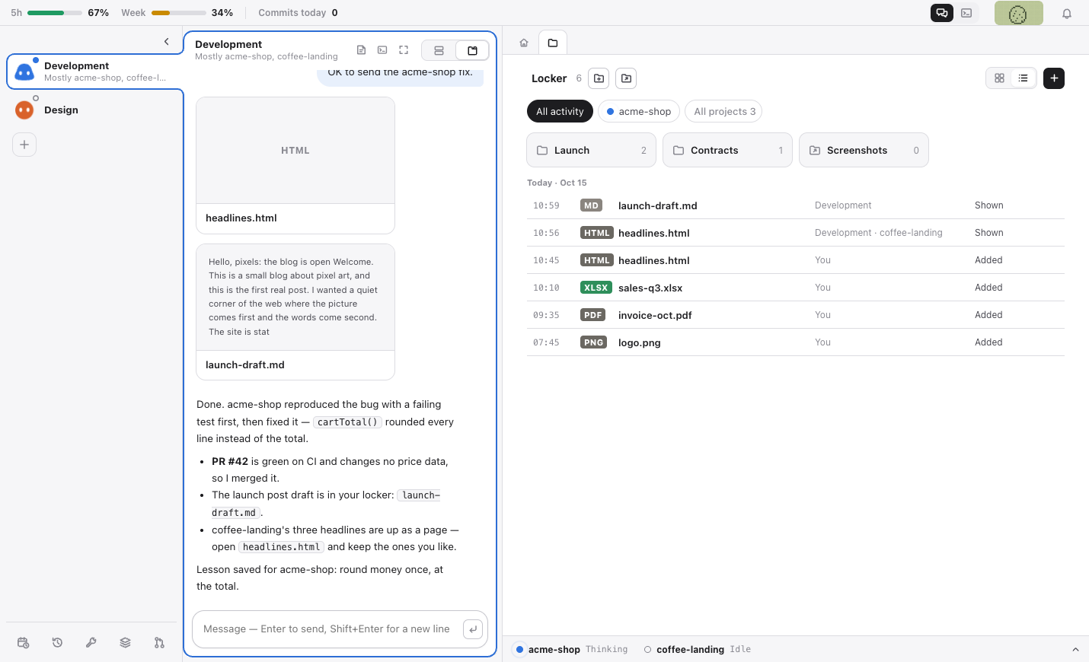
Task: Toggle locker side panel in chat header
Action: point(472,50)
